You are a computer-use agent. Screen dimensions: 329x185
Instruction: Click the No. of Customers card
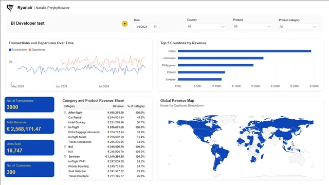pyautogui.click(x=29, y=169)
